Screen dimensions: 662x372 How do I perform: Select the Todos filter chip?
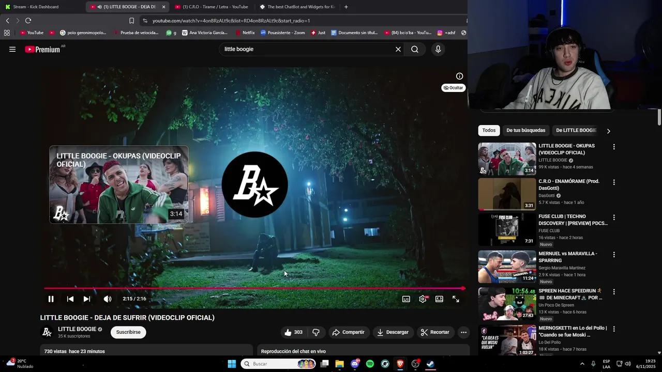pos(489,130)
